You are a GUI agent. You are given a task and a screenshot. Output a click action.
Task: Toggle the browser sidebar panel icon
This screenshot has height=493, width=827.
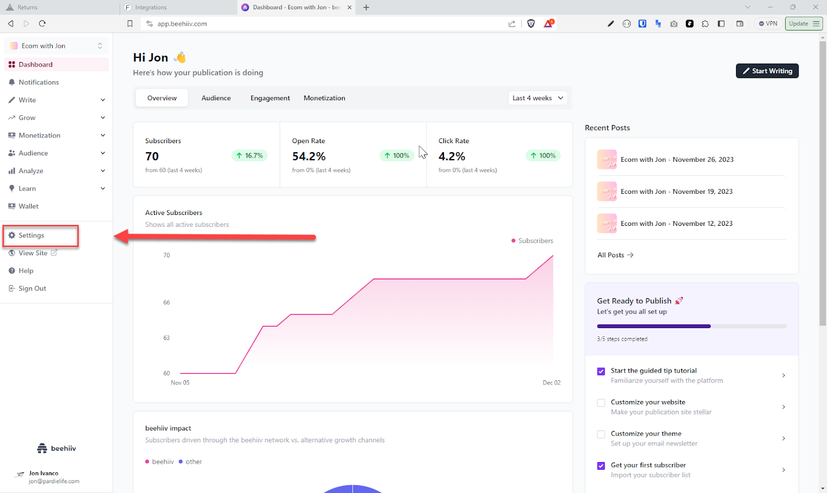tap(722, 24)
